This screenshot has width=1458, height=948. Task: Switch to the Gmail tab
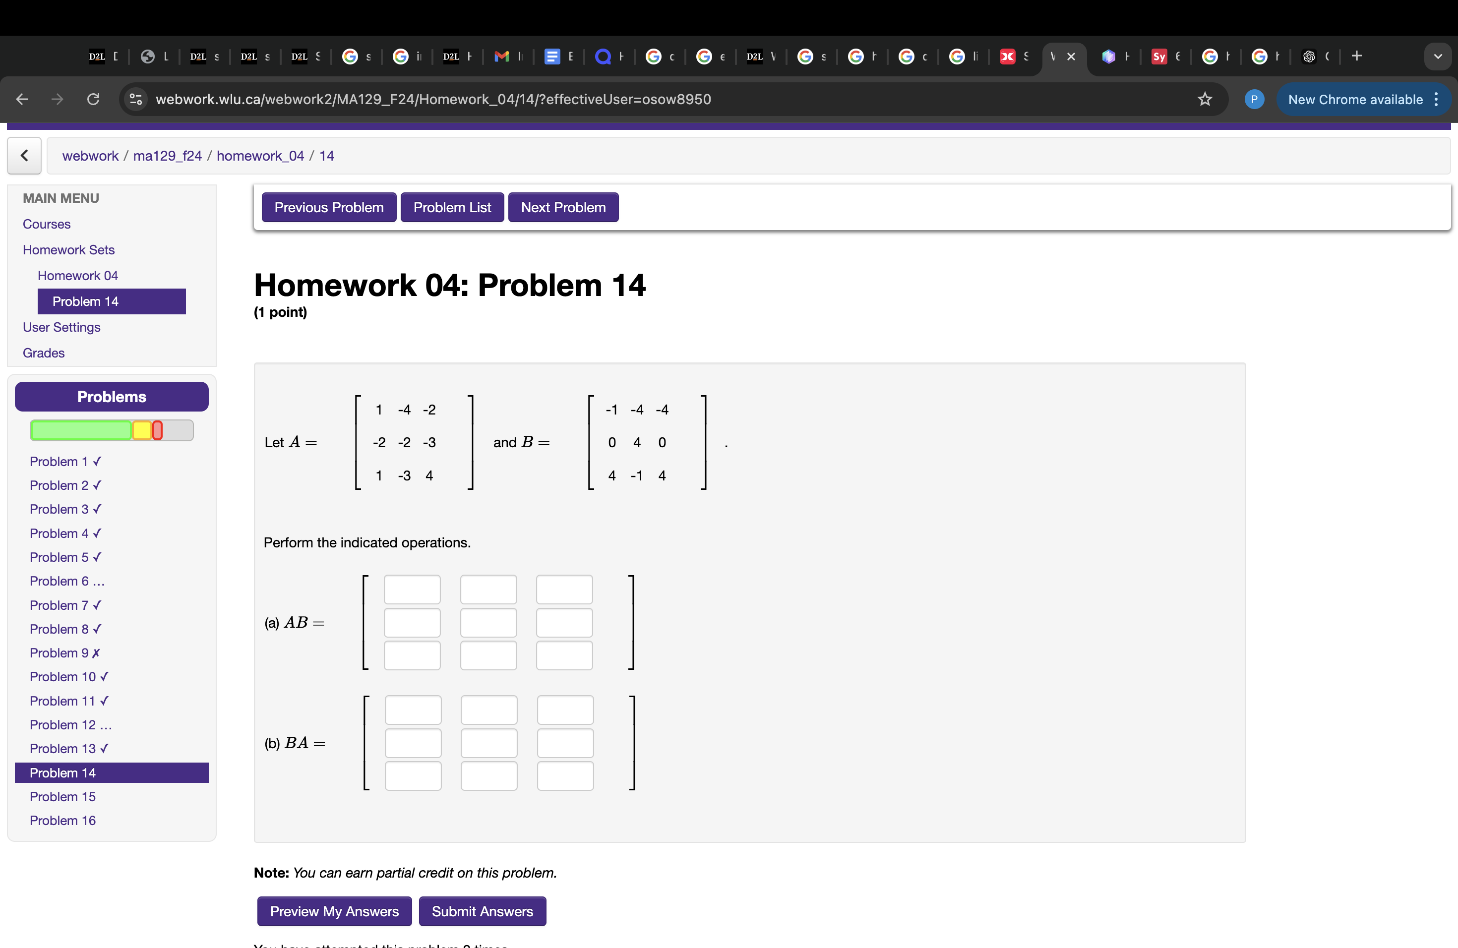509,57
